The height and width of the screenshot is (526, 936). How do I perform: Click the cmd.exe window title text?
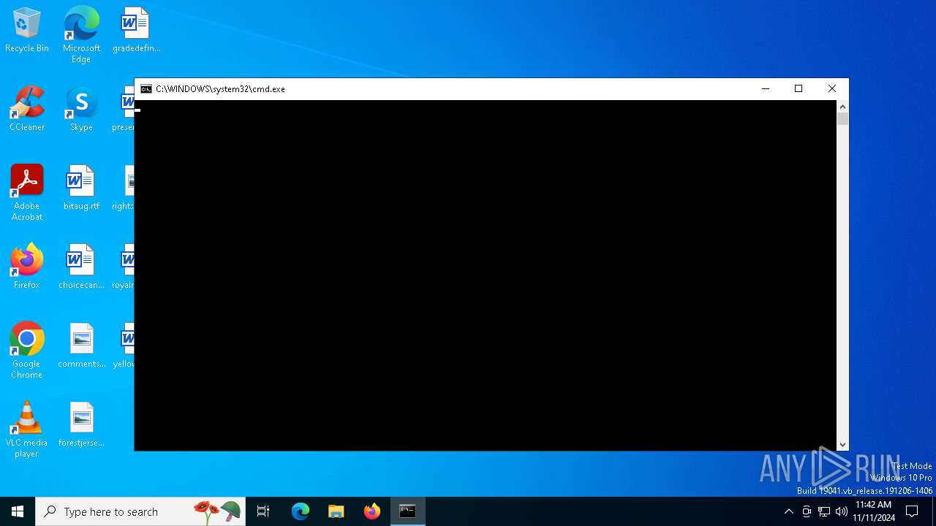tap(220, 89)
